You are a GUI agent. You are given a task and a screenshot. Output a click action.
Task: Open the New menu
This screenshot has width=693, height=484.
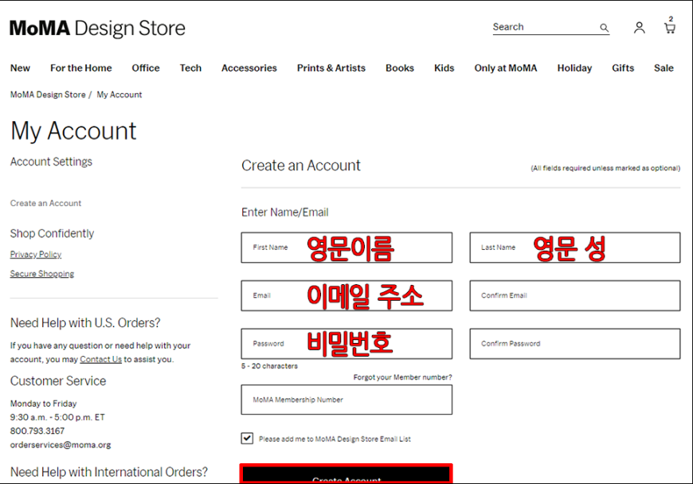pos(21,68)
